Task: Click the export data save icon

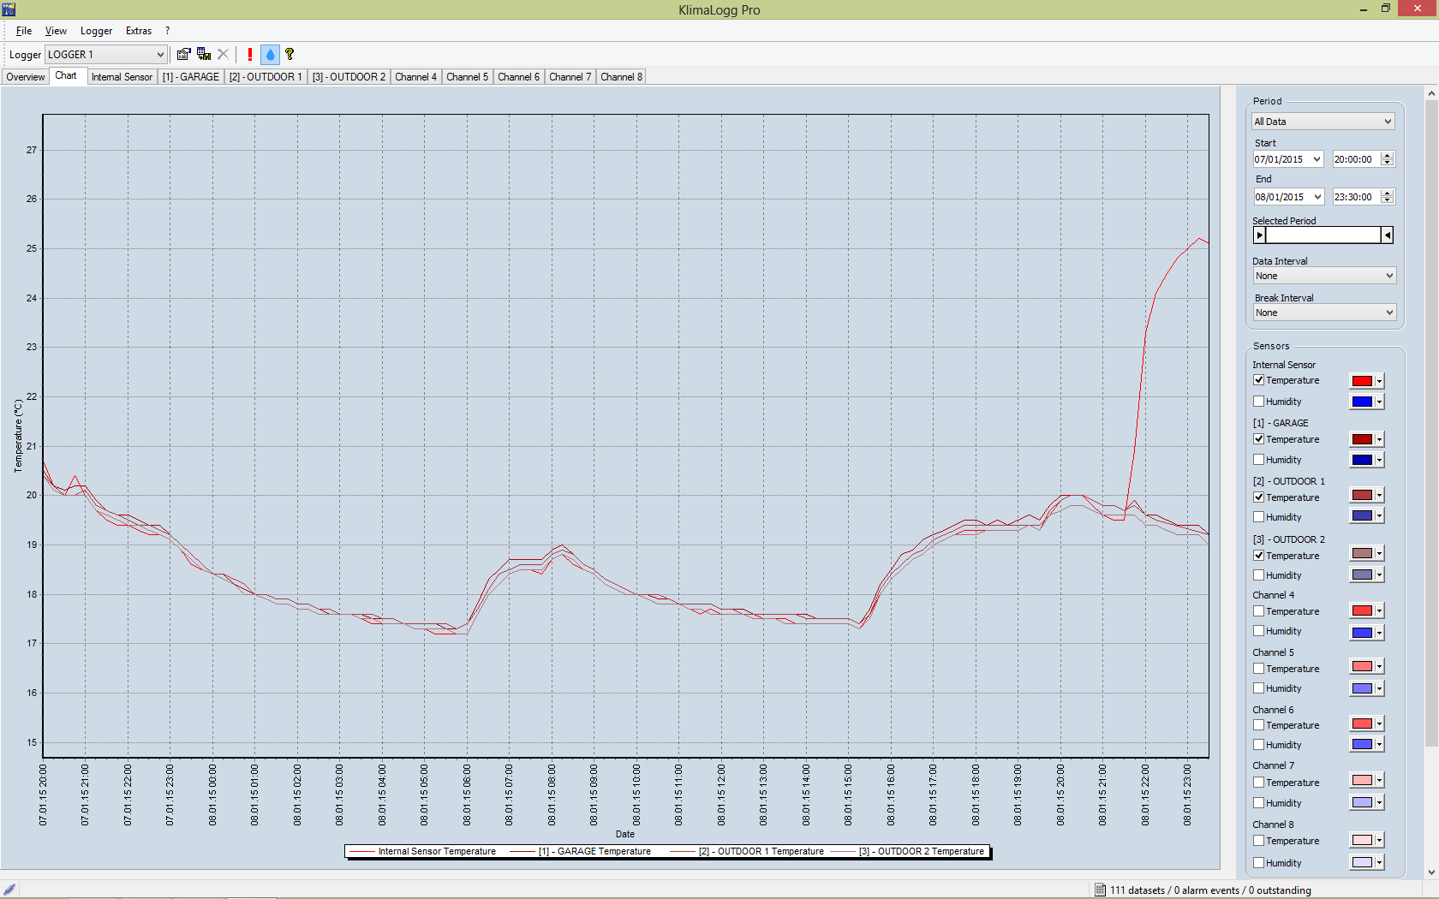Action: 204,54
